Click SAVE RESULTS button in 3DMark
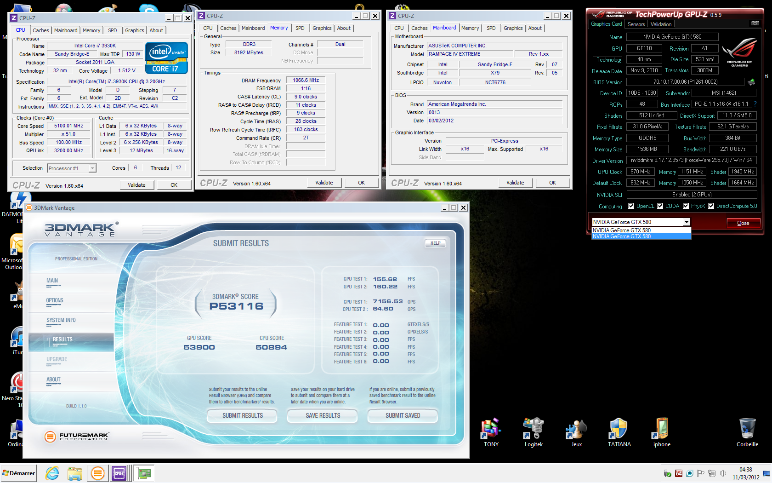 [x=323, y=416]
